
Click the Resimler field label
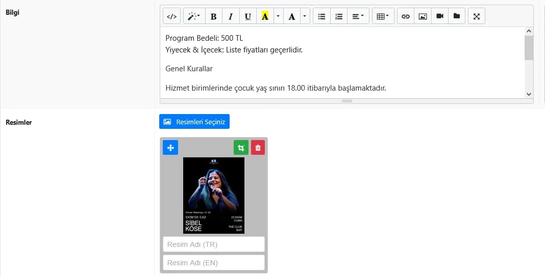(19, 122)
